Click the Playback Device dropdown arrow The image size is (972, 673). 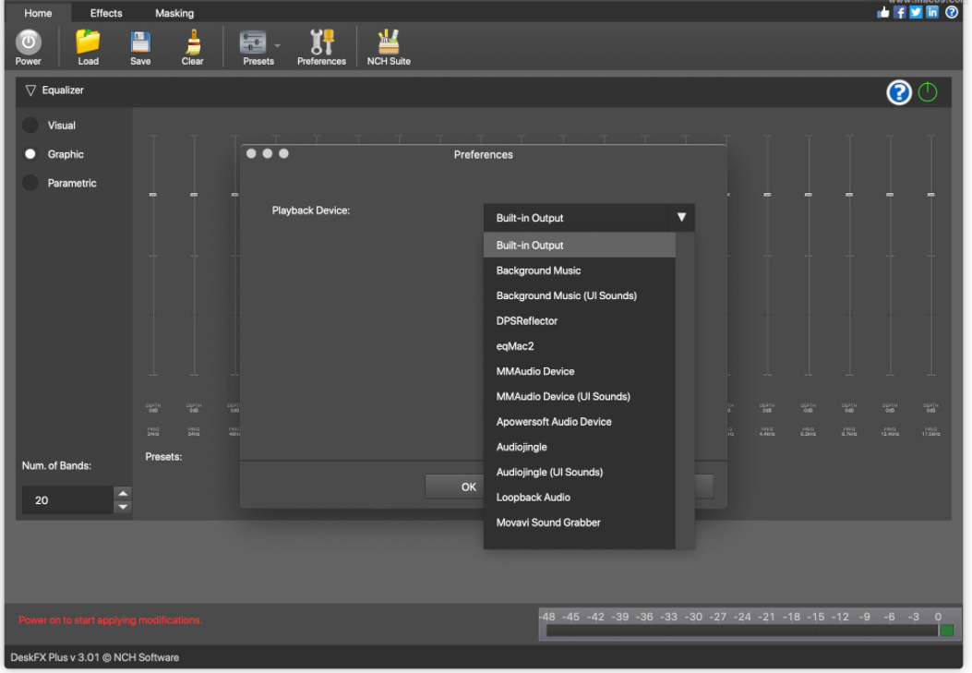pos(681,218)
